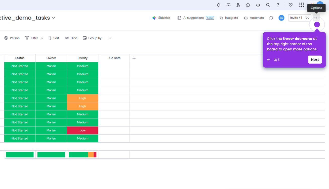329x189 pixels.
Task: Open the Filter tool
Action: point(32,38)
